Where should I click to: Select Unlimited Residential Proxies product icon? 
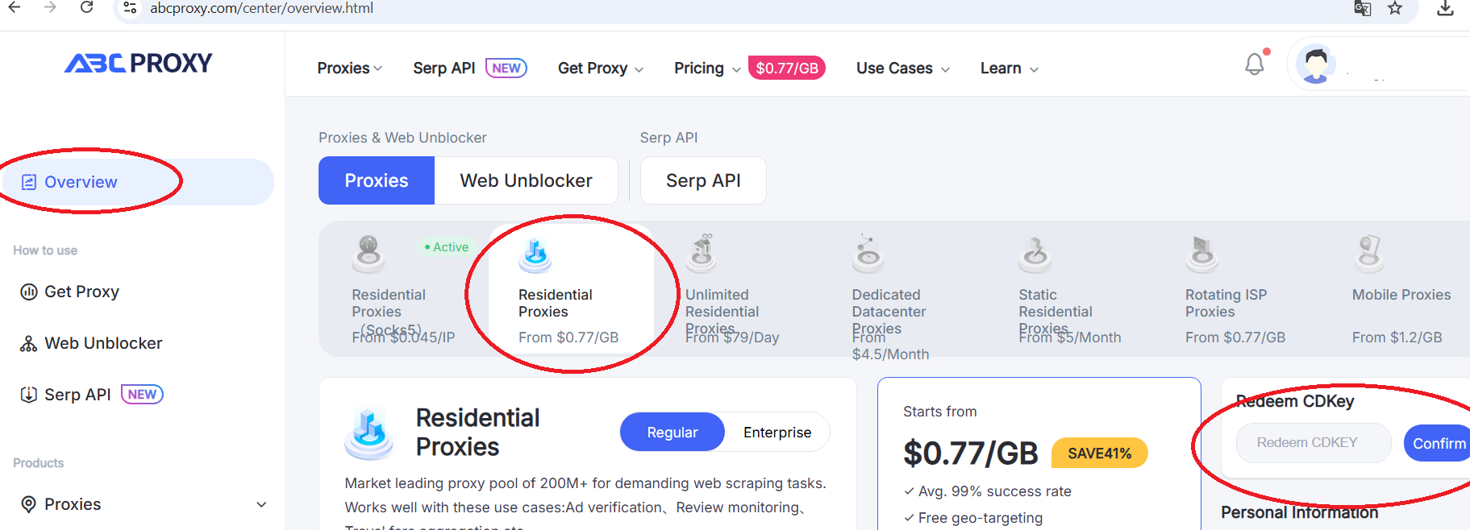[702, 254]
